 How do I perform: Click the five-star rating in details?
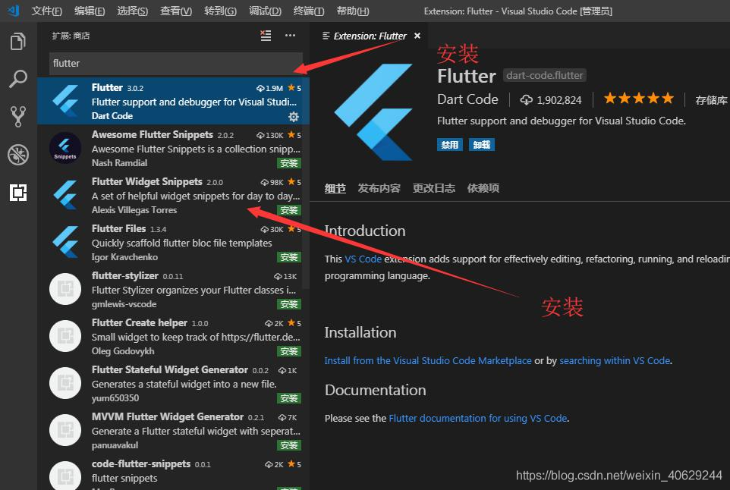coord(639,99)
